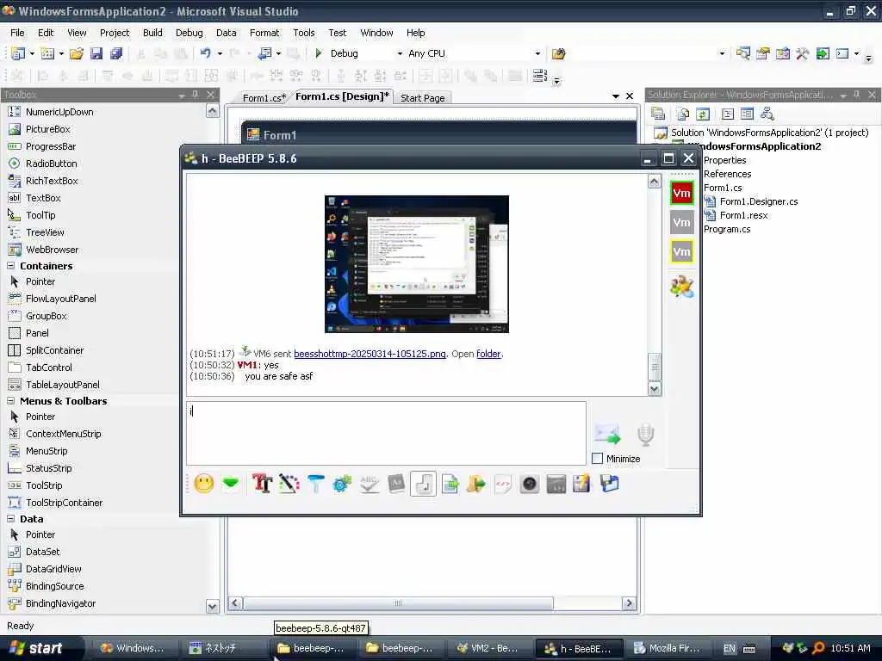The width and height of the screenshot is (882, 661).
Task: Open the Build menu
Action: [152, 33]
